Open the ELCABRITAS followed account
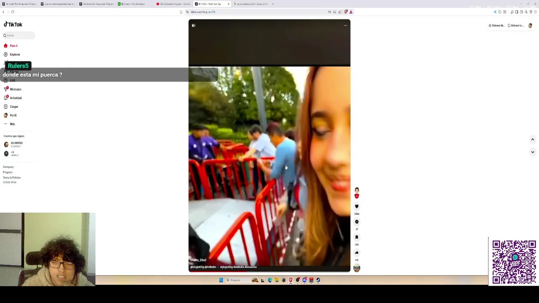Screen dimensions: 539x303 [13, 144]
